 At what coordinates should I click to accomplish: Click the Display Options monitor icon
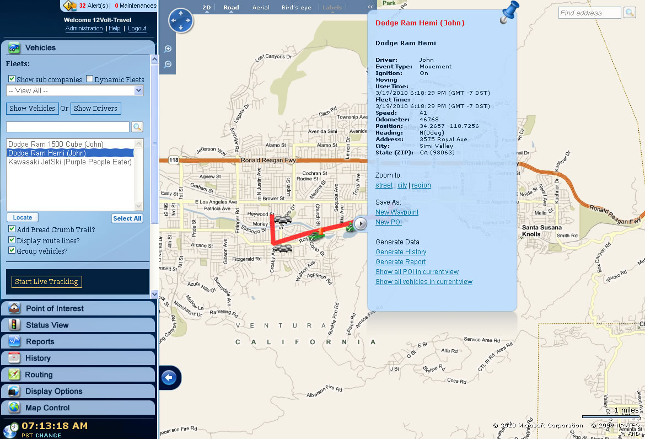[14, 391]
